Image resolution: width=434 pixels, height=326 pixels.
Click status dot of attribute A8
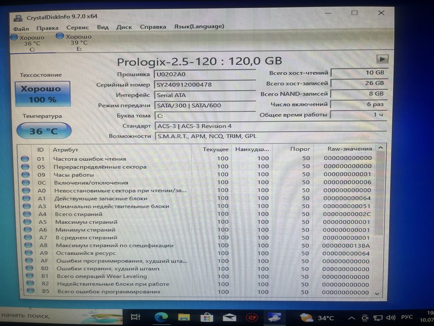[x=28, y=245]
